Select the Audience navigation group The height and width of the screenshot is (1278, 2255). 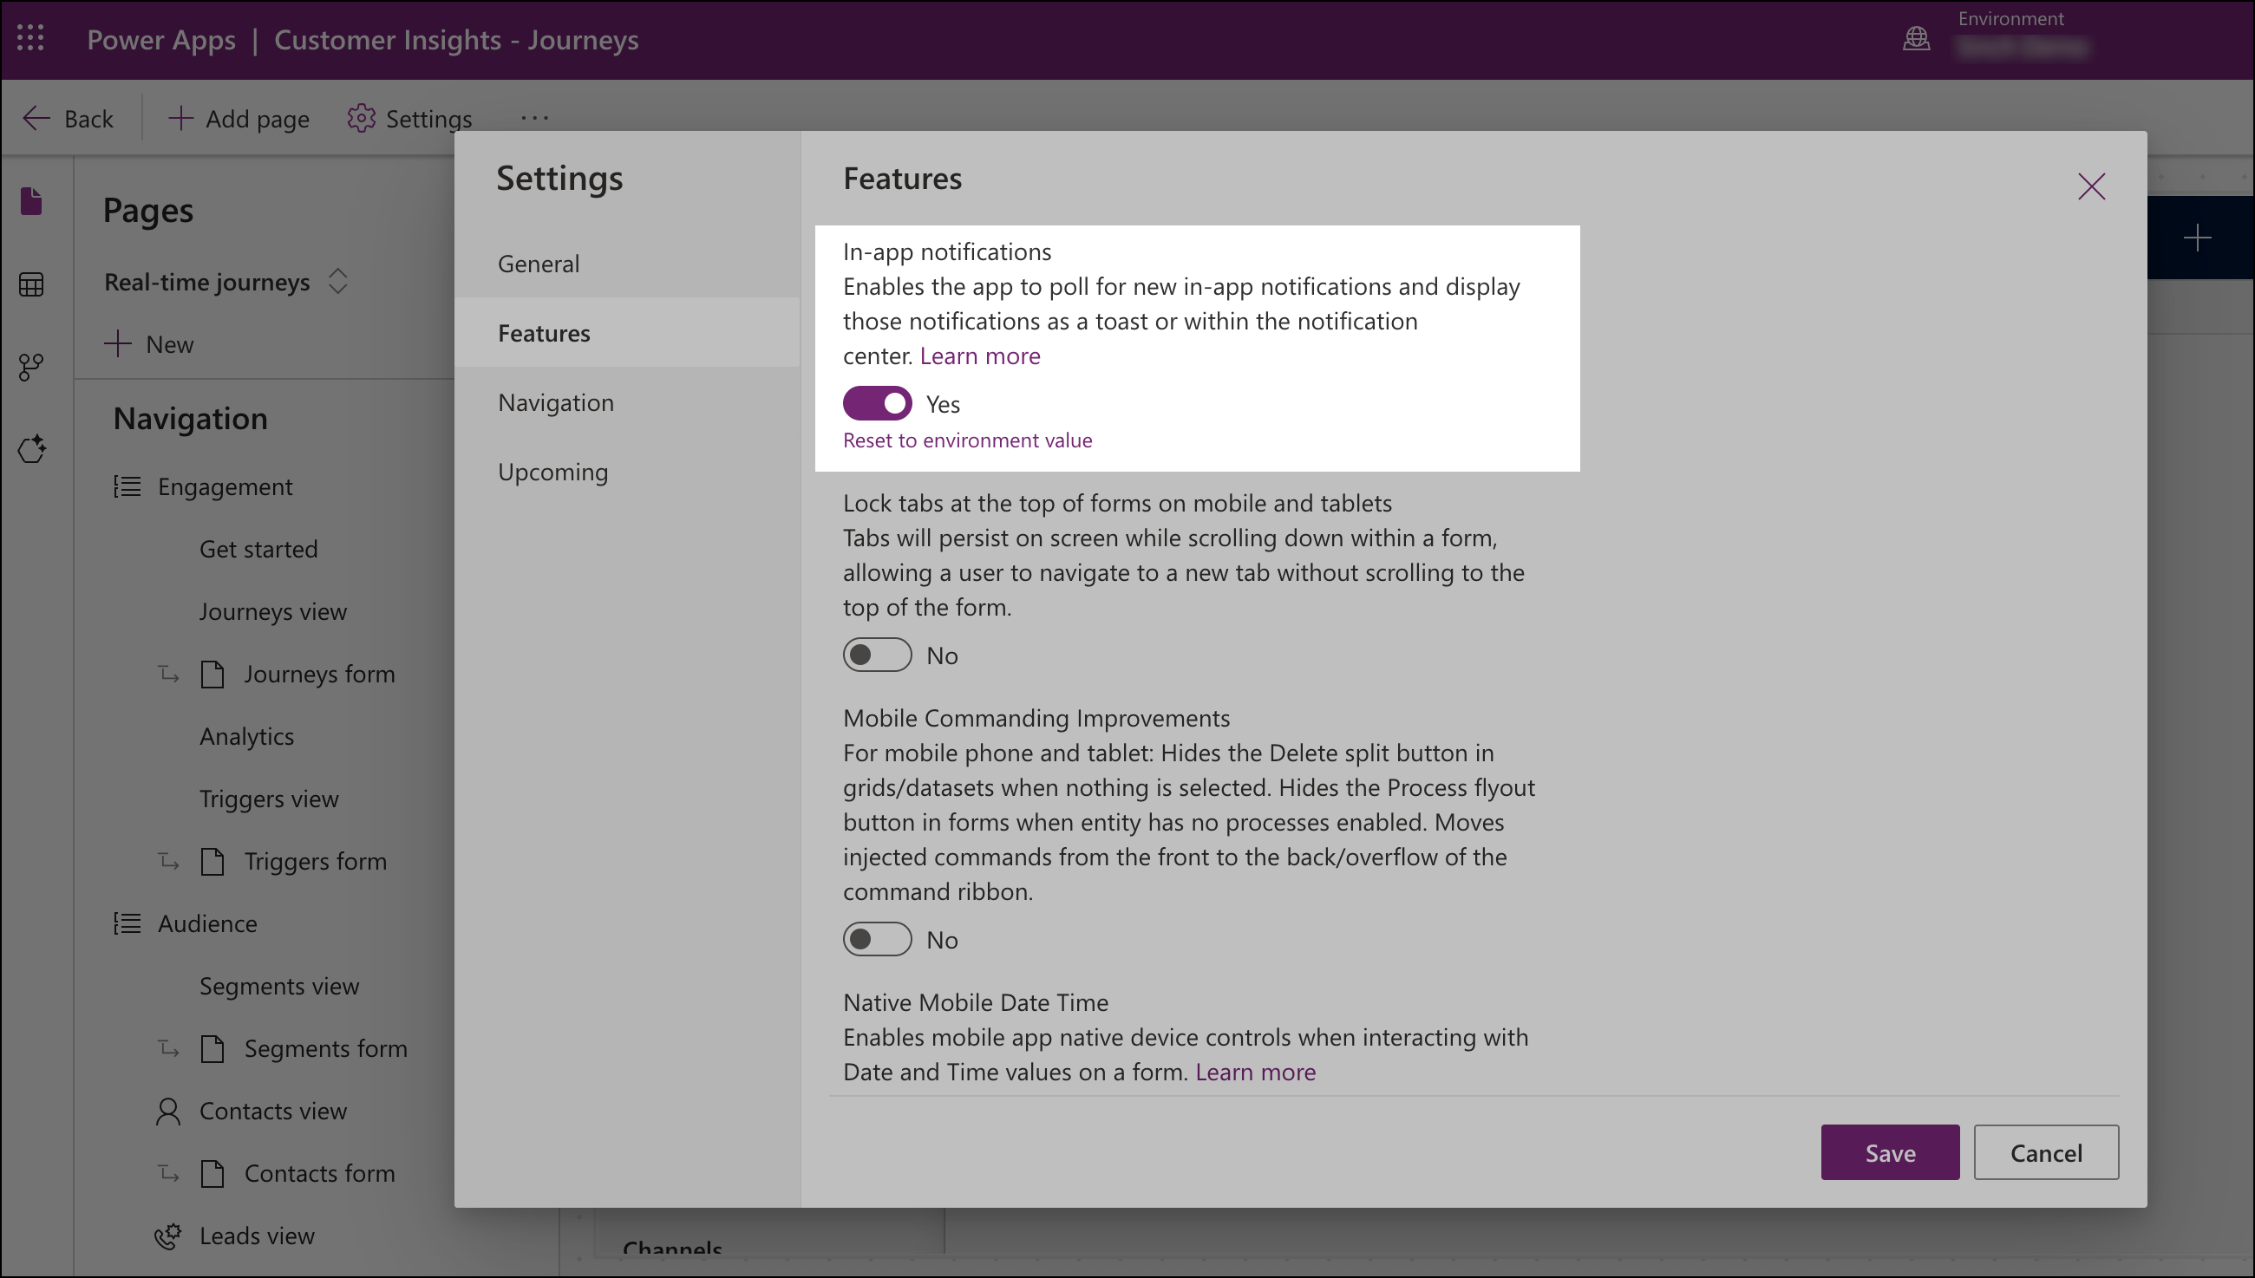[x=207, y=923]
